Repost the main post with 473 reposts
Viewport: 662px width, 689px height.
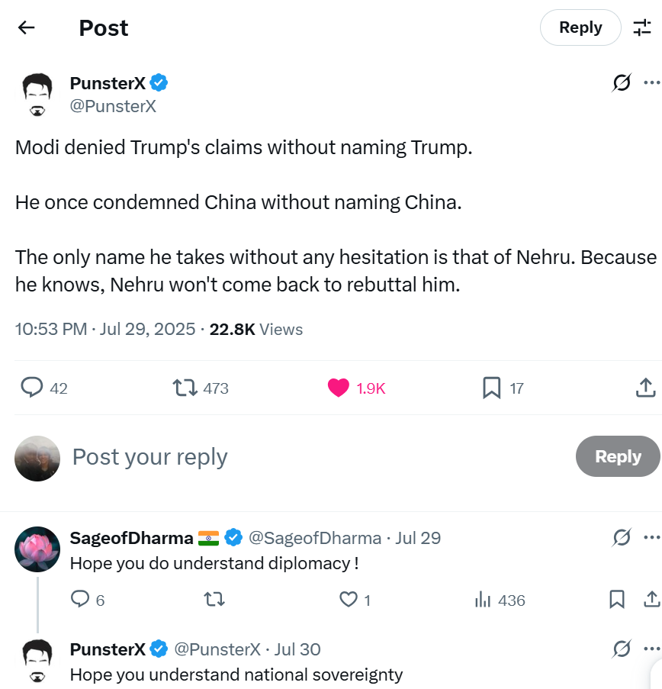pos(185,388)
